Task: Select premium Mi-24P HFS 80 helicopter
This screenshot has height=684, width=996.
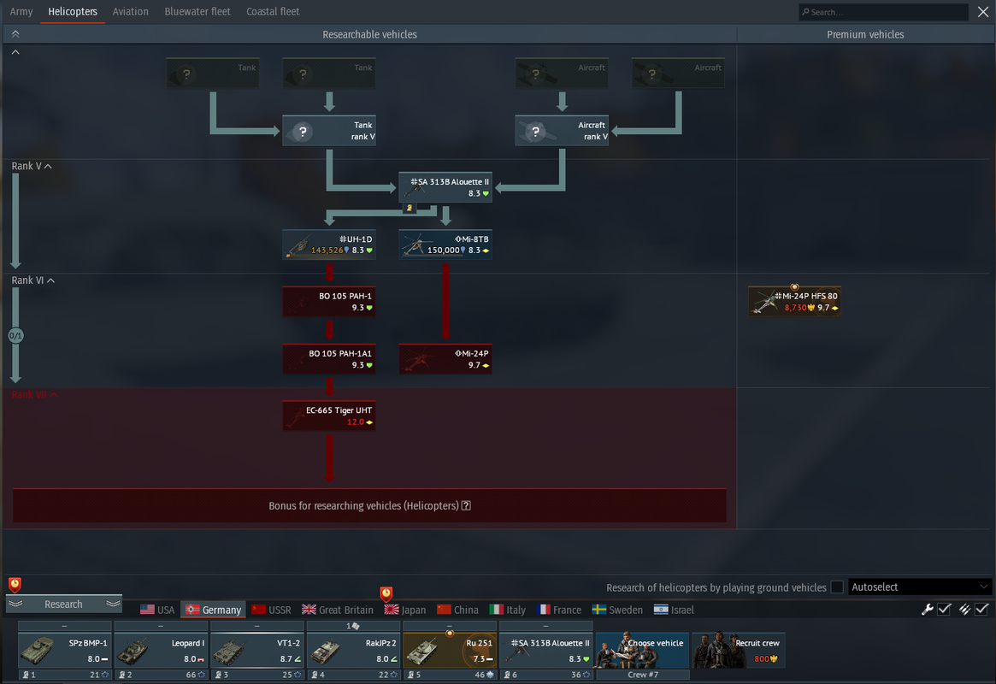Action: (x=794, y=302)
